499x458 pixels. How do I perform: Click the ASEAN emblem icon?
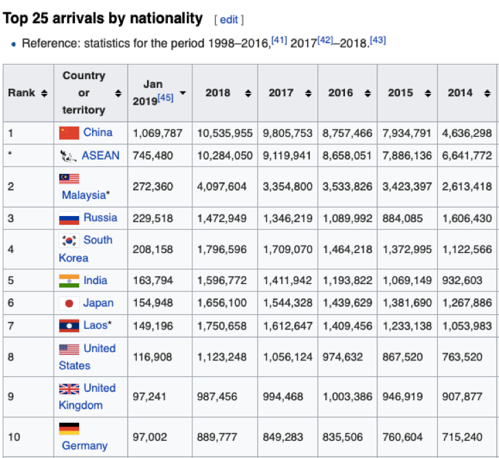click(68, 156)
